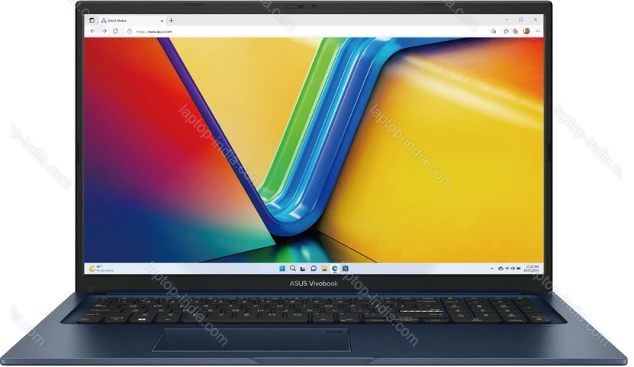Open File Explorer from taskbar
The height and width of the screenshot is (367, 634).
pos(326,269)
